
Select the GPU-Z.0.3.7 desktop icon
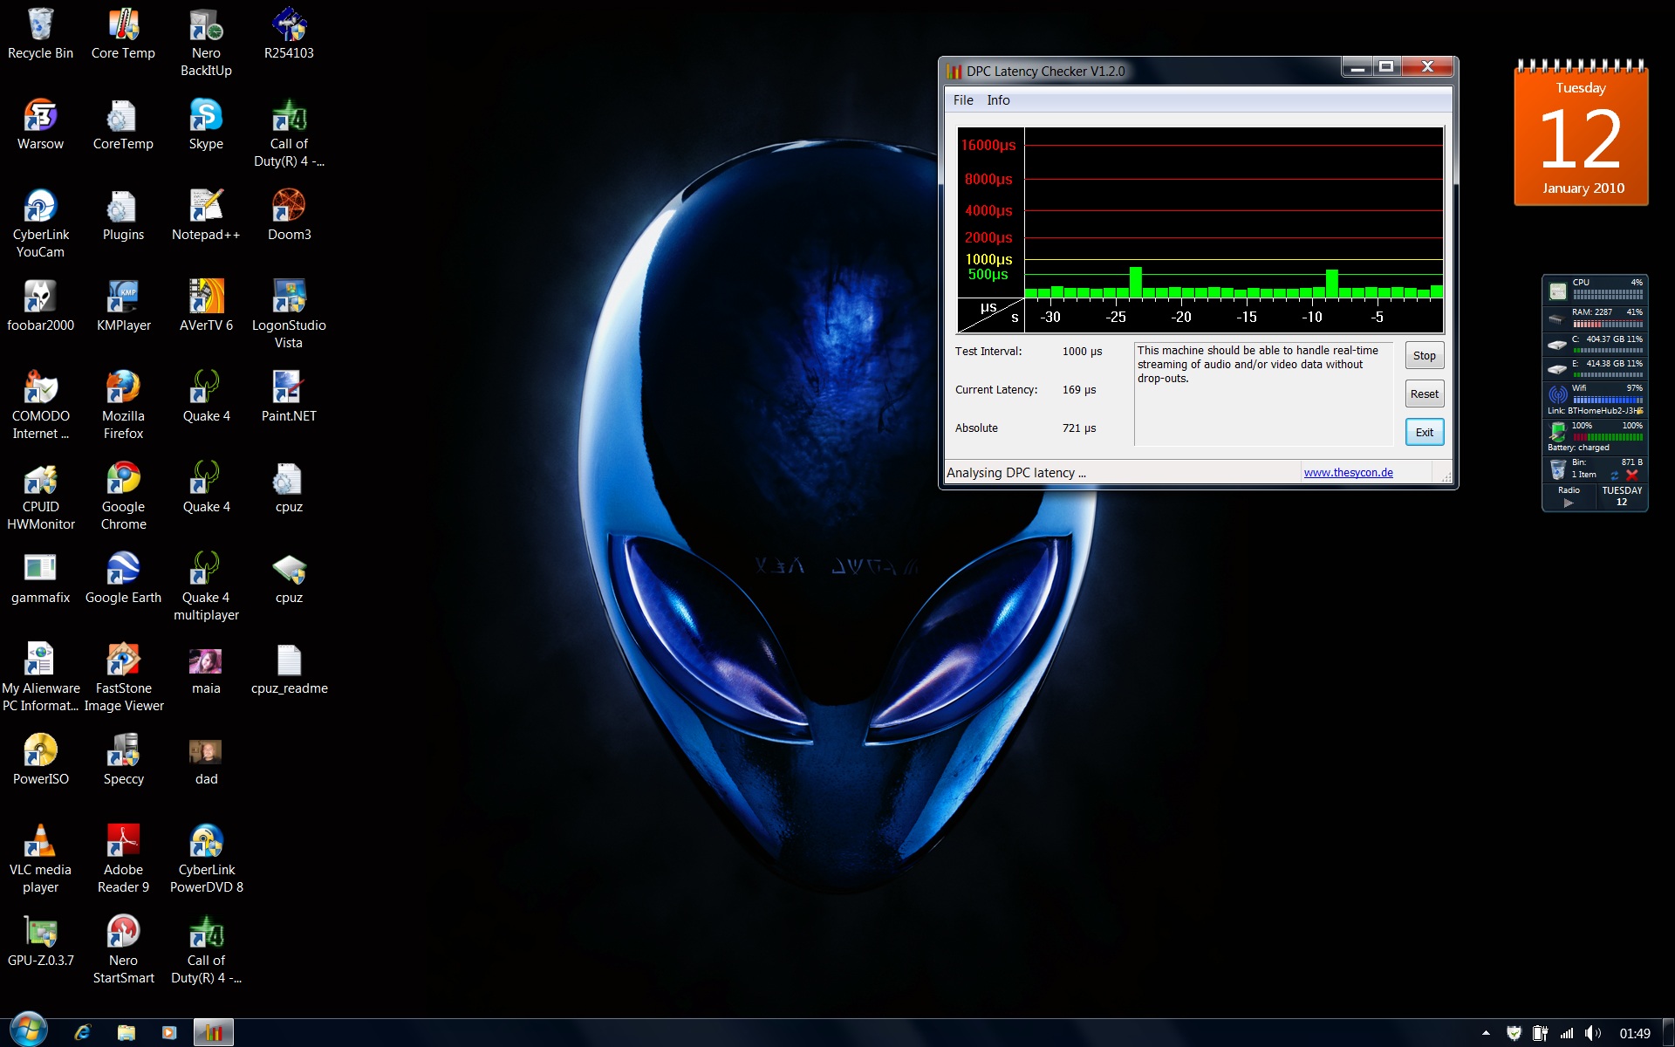(40, 942)
